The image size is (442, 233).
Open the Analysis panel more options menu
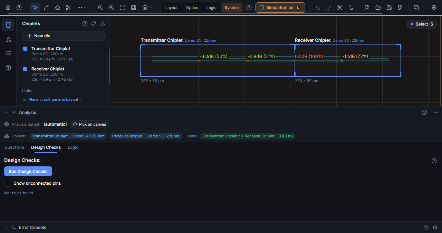pos(436,113)
